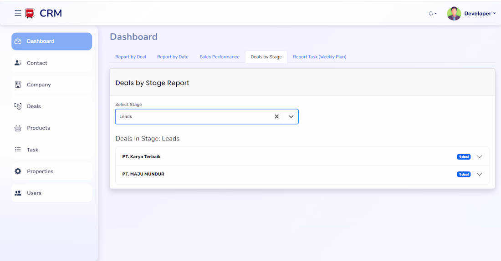Click the red CRM logo icon
501x261 pixels.
[x=30, y=13]
